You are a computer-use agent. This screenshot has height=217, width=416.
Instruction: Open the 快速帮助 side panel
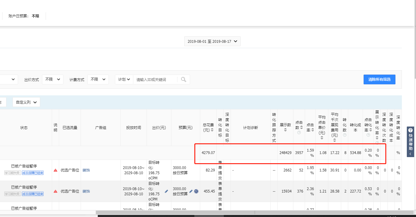click(x=410, y=142)
